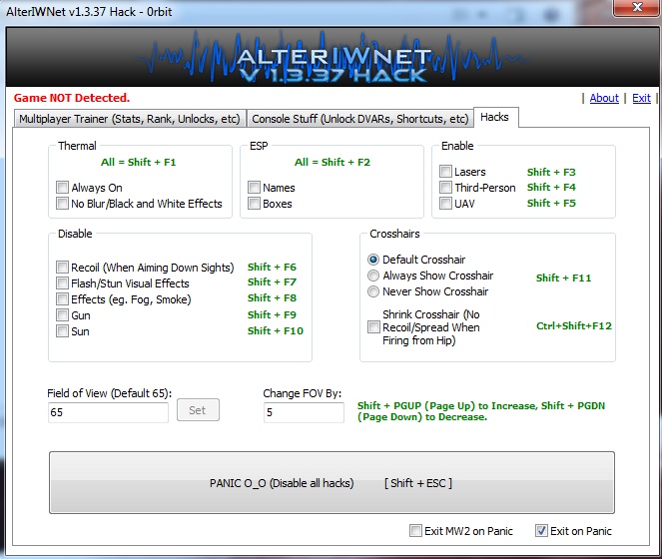This screenshot has width=662, height=559.
Task: Focus the Change FOV By field
Action: click(x=304, y=412)
